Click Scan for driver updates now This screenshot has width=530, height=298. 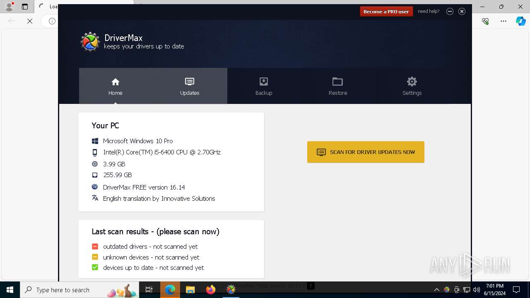(x=366, y=152)
